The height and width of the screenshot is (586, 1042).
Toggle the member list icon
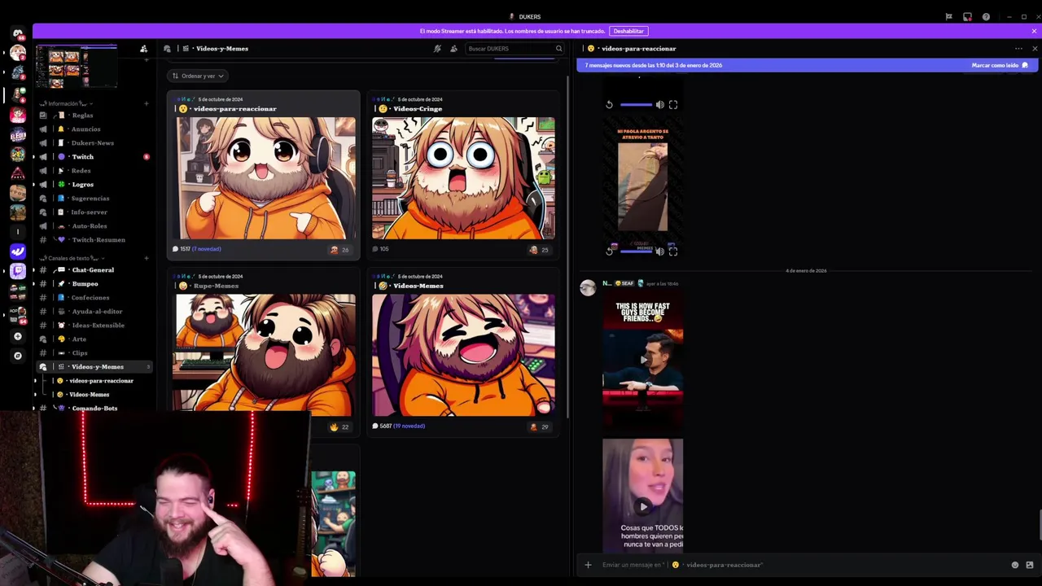[453, 49]
